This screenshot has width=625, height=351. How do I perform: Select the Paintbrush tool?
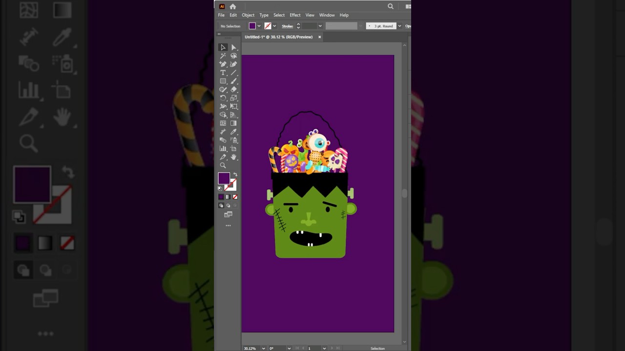(234, 81)
